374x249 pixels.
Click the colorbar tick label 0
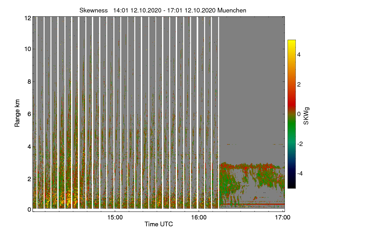click(299, 114)
